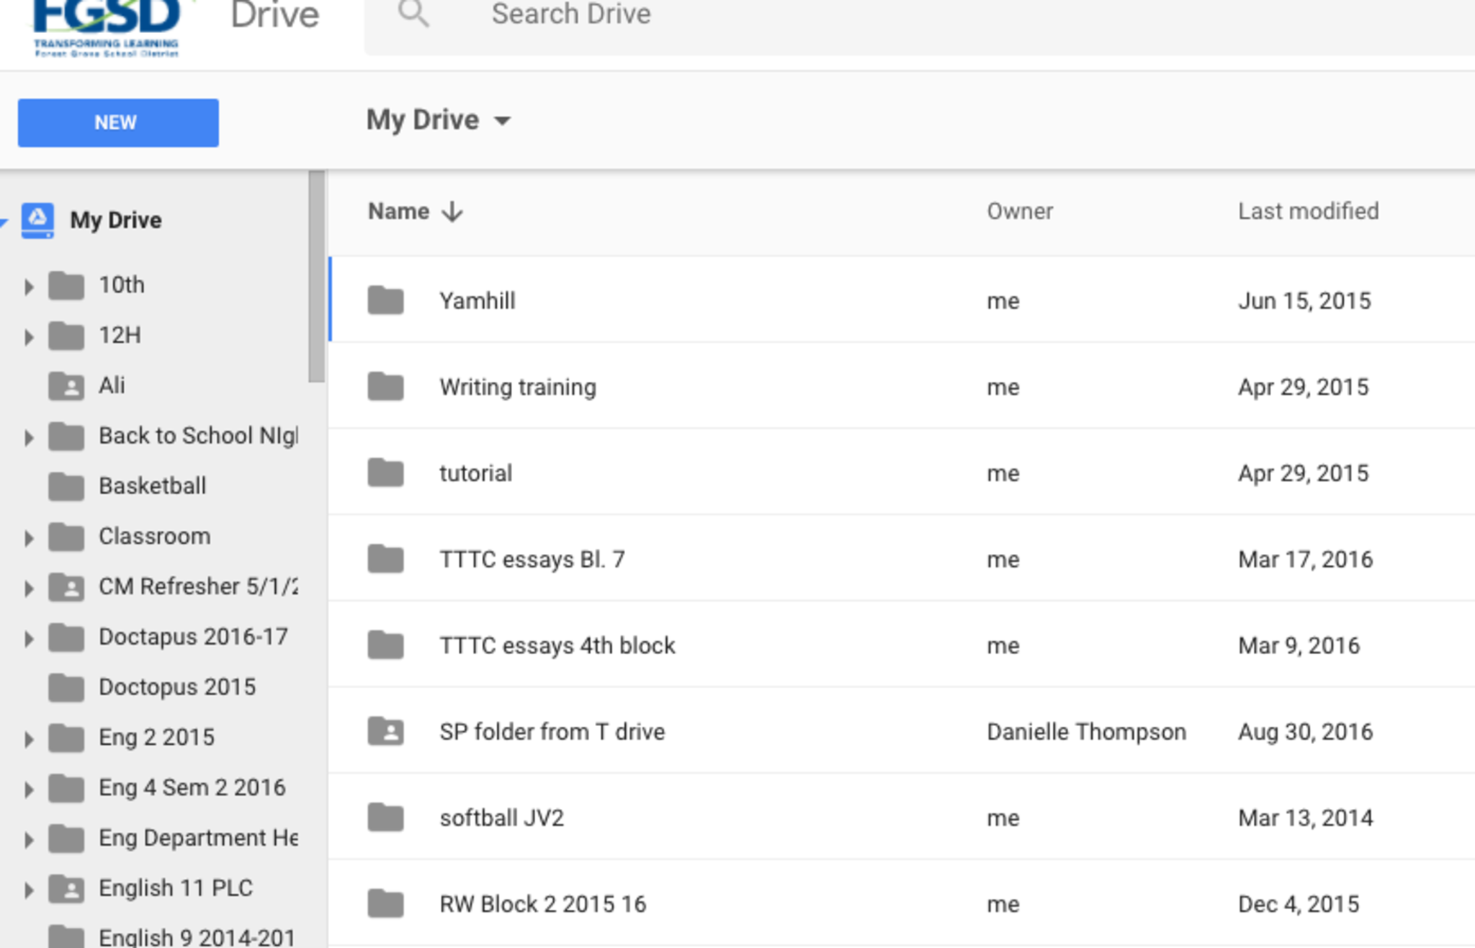The height and width of the screenshot is (948, 1475).
Task: Click the sidebar vertical scrollbar
Action: 316,277
